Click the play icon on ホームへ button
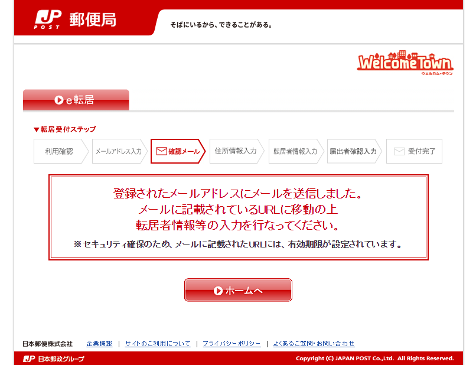Image resolution: width=476 pixels, height=365 pixels. [x=218, y=291]
